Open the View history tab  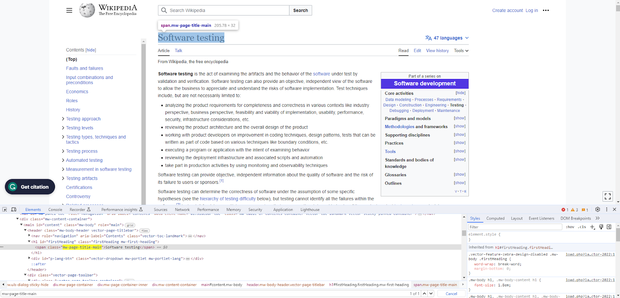437,51
